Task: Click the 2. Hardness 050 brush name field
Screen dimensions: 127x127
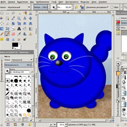Action: point(20,72)
